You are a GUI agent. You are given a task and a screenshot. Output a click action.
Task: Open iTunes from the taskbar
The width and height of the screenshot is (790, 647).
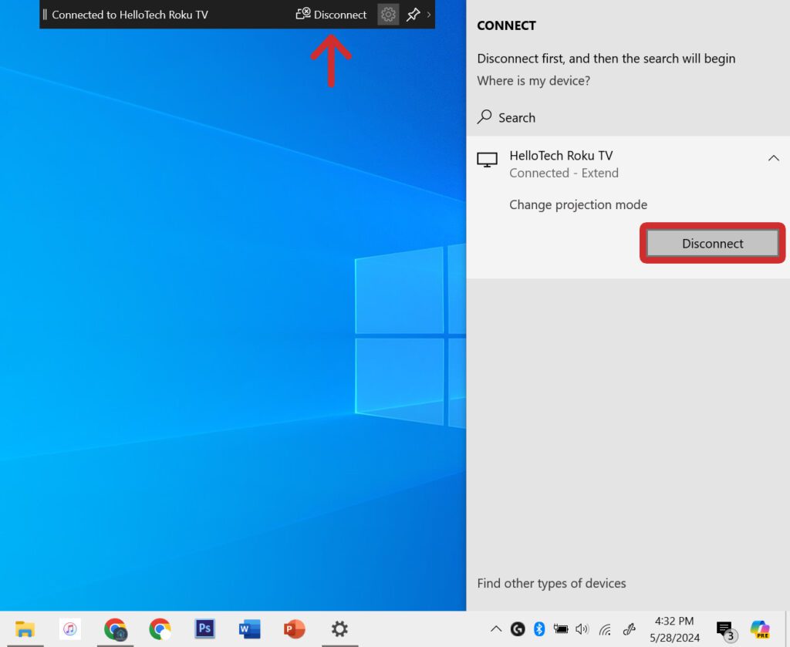coord(70,628)
